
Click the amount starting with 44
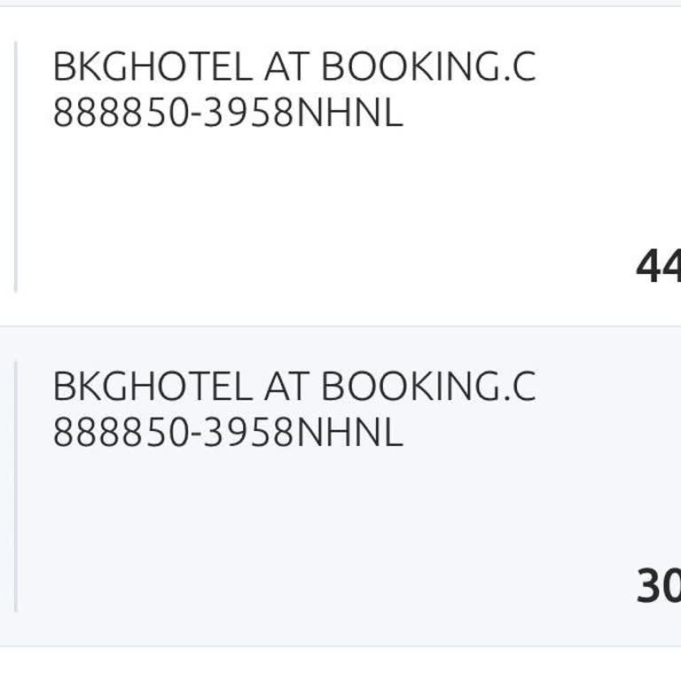[x=658, y=266]
